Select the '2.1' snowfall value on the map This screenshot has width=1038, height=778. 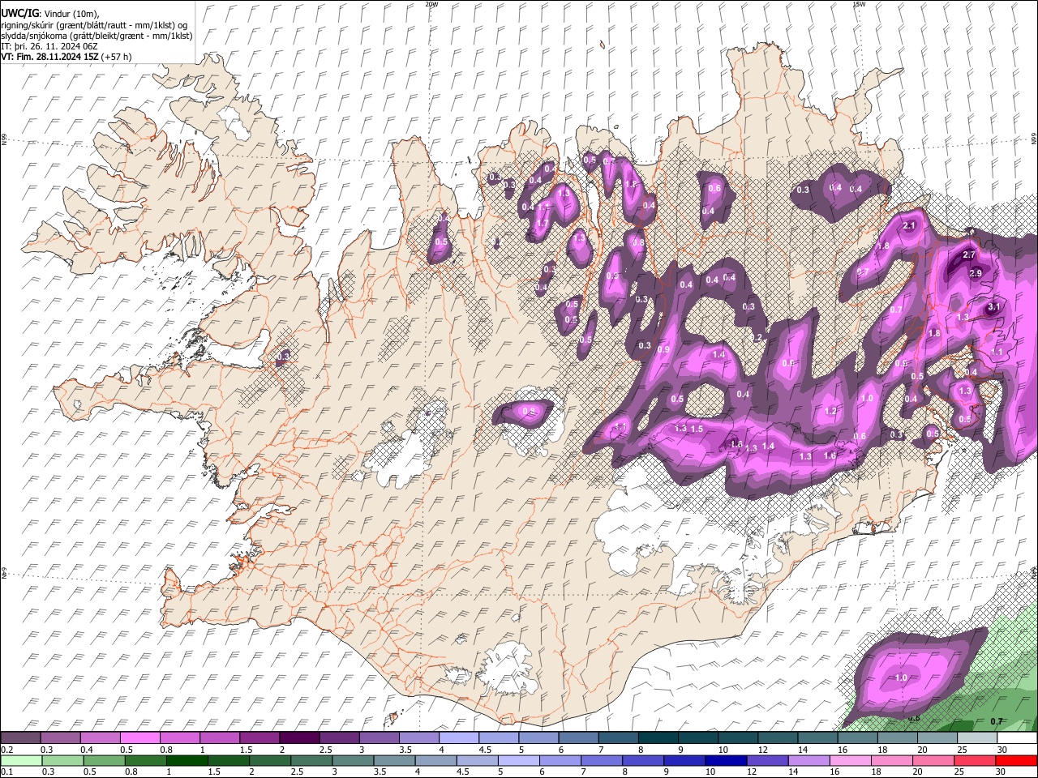909,226
